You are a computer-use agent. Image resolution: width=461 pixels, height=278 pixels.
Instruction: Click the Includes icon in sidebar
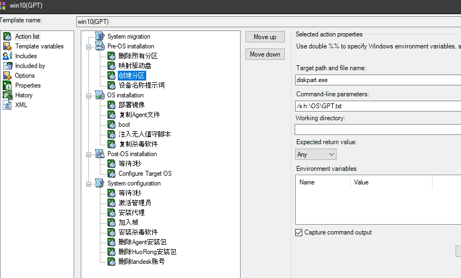(x=7, y=56)
